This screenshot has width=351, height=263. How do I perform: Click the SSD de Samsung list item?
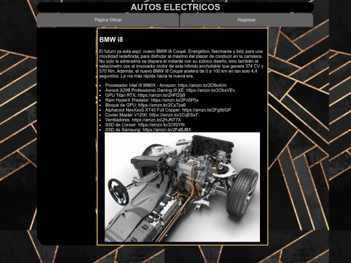[x=148, y=130]
